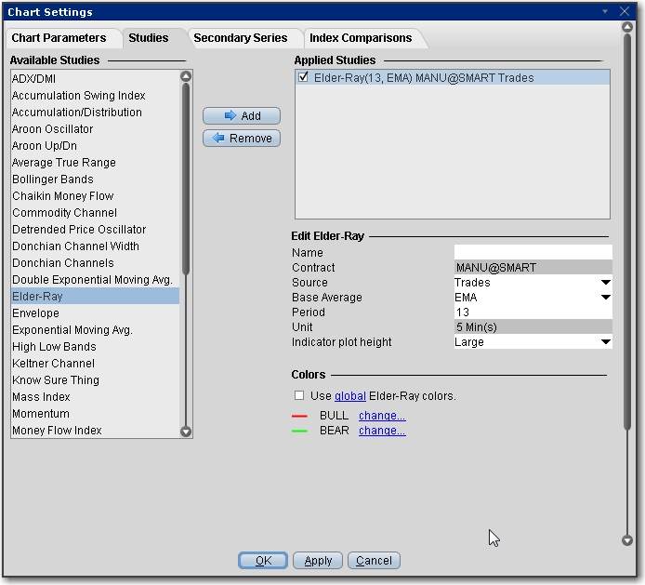This screenshot has height=585, width=645.
Task: Uncheck the applied Elder-Ray study checkbox
Action: coord(305,78)
